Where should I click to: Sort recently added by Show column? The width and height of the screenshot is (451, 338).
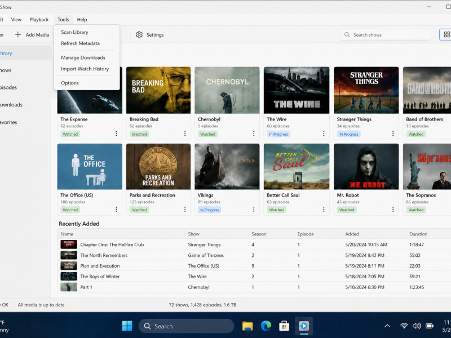[193, 234]
